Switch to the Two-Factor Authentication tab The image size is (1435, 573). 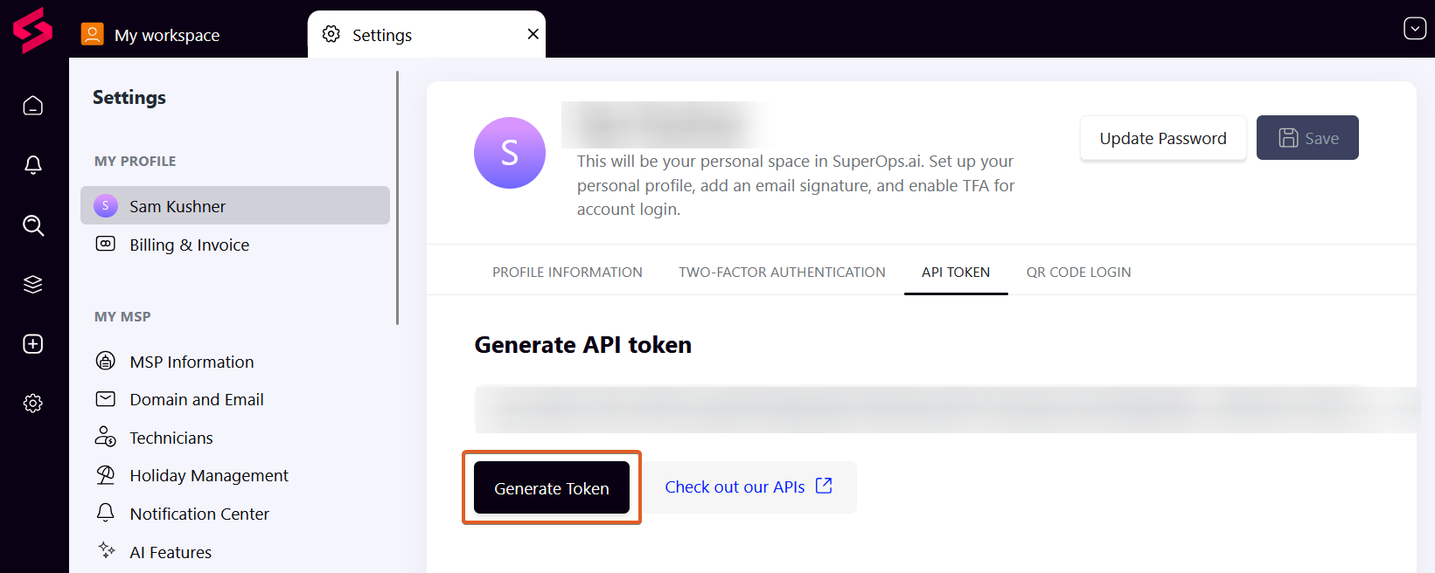[x=781, y=272]
